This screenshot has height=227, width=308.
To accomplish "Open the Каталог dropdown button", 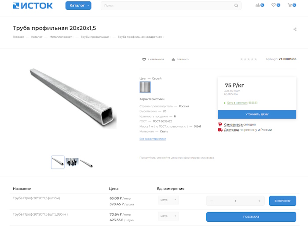I will pyautogui.click(x=78, y=5).
